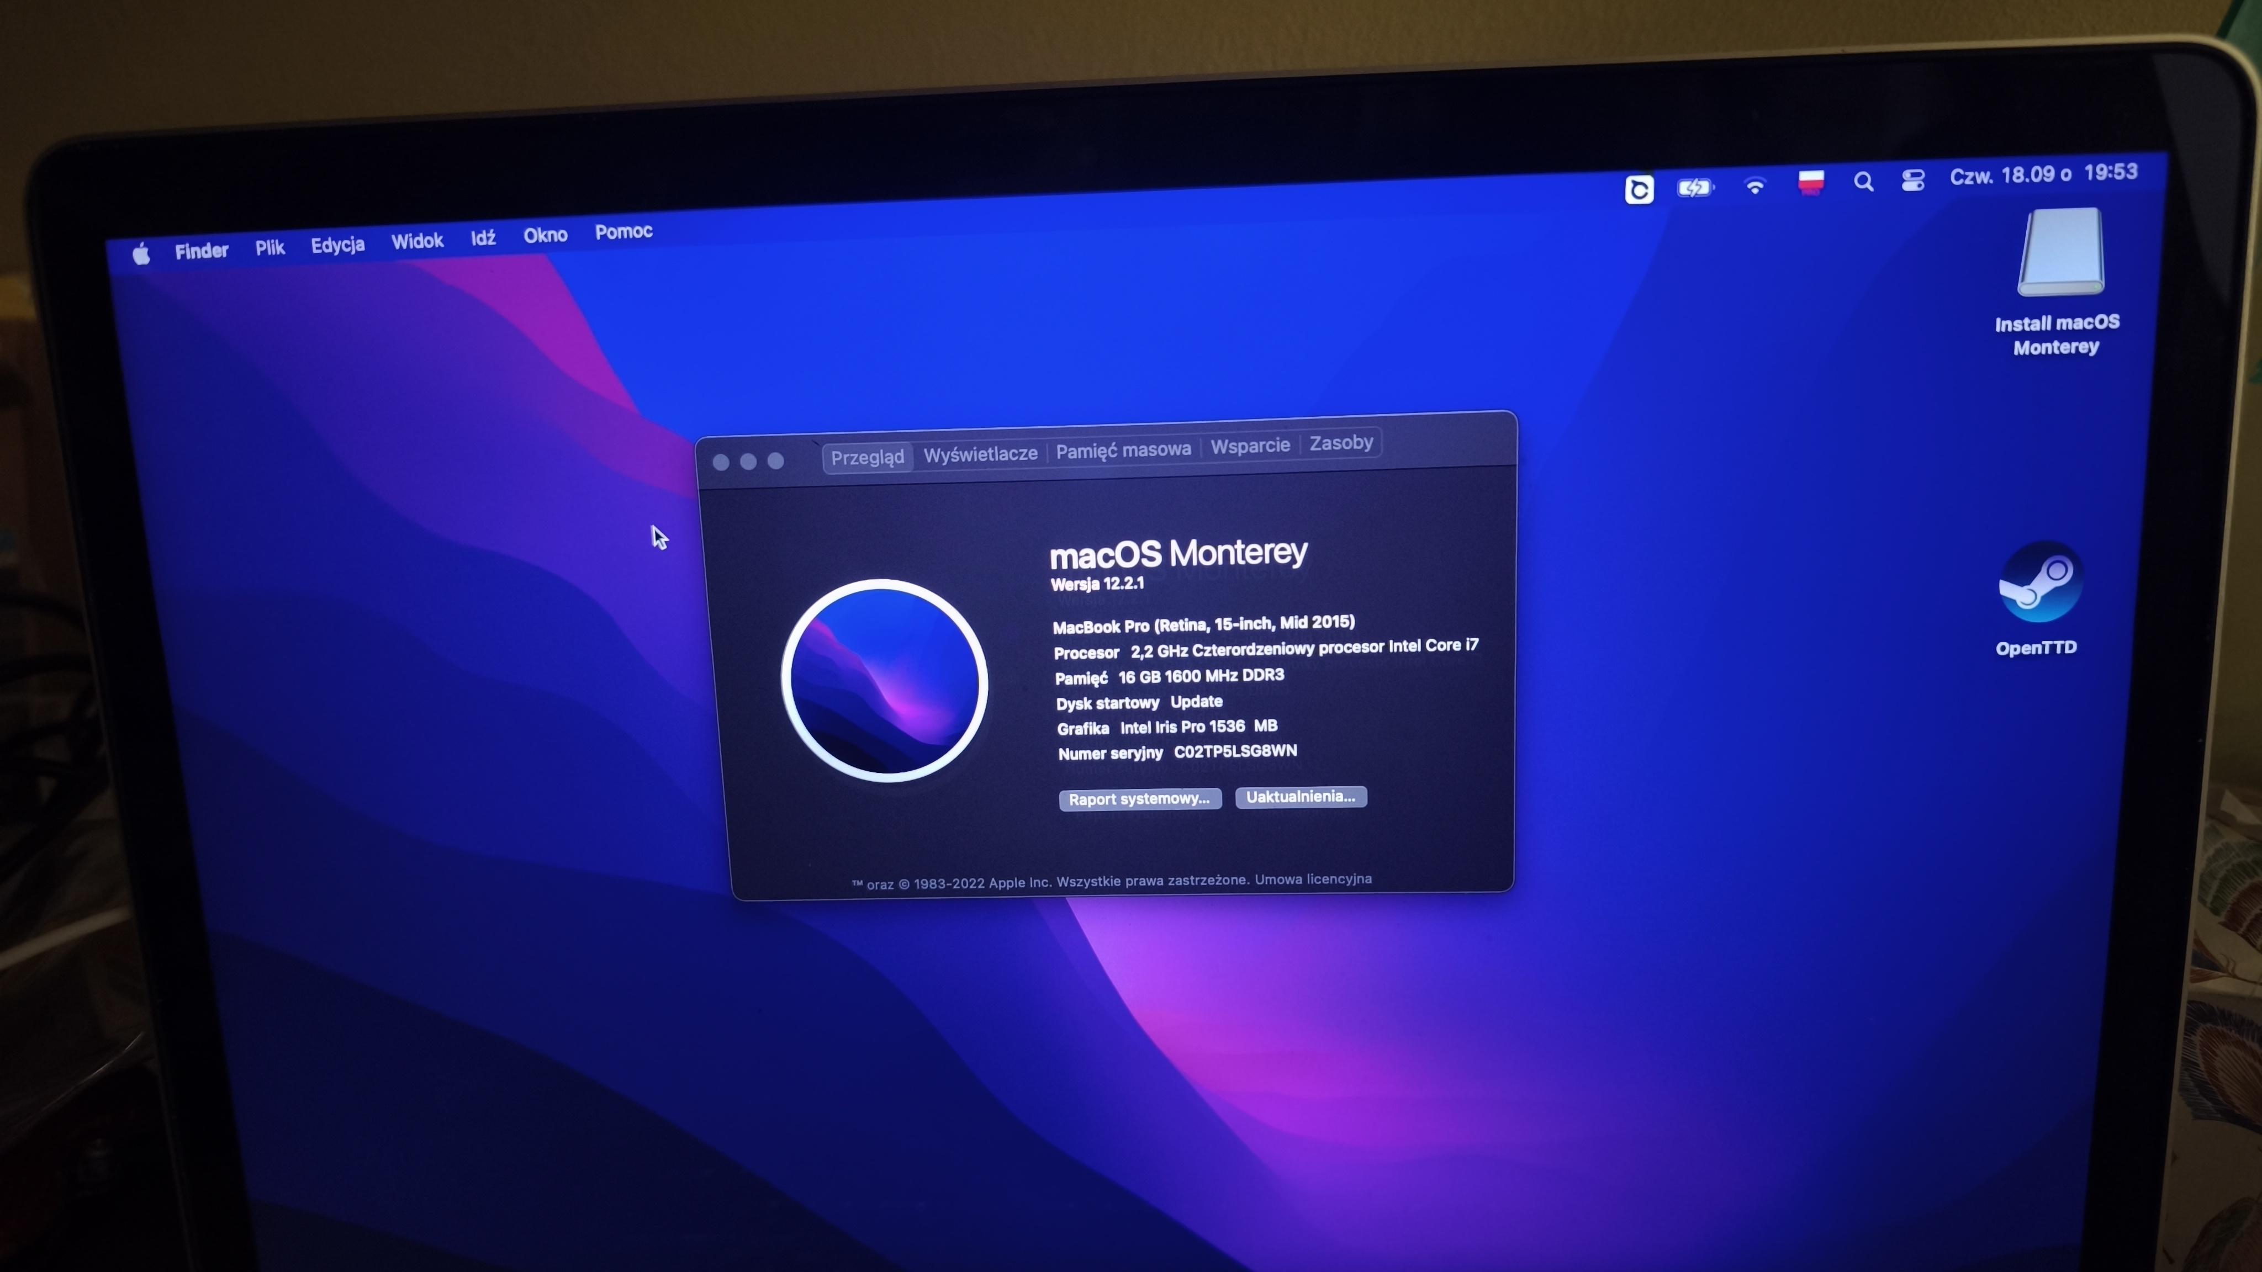The height and width of the screenshot is (1272, 2262).
Task: Open the Umowa licencyjna link
Action: point(1313,879)
